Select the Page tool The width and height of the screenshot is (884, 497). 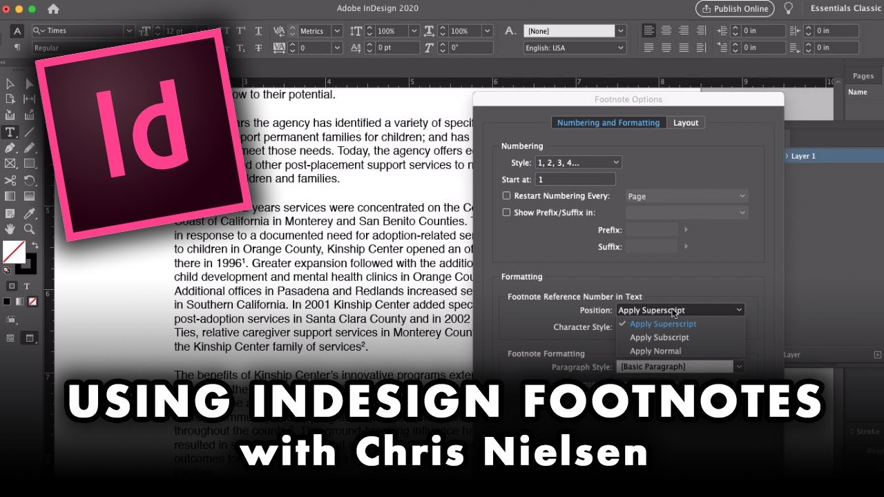click(10, 99)
